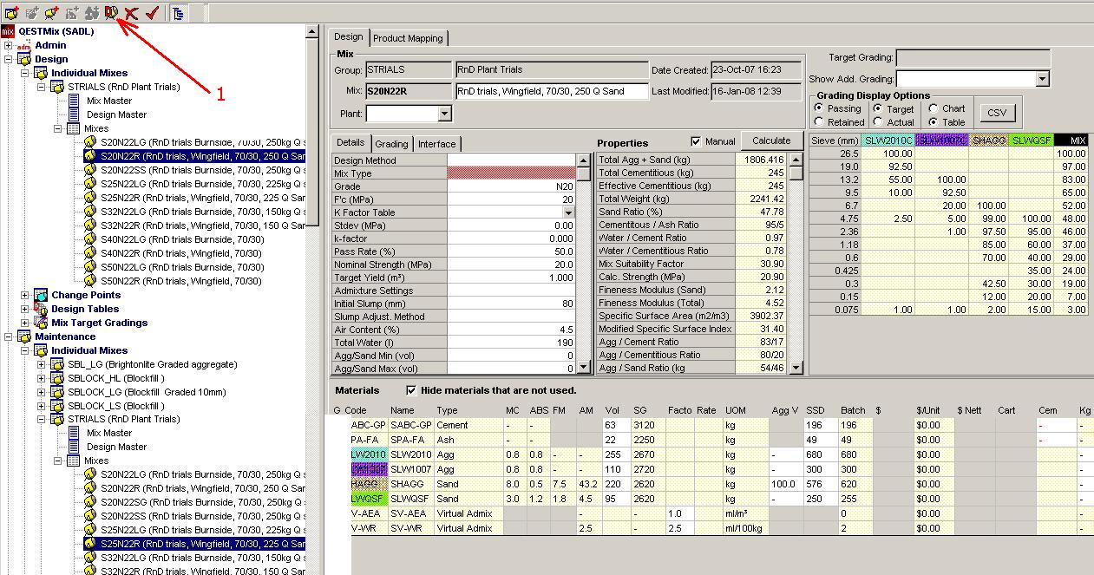Uncheck the Manual checkbox in Properties
This screenshot has height=575, width=1094.
coord(696,141)
